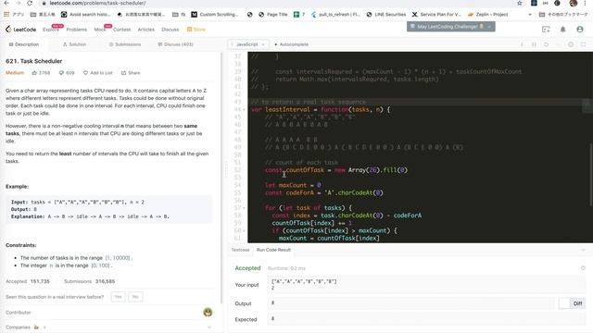Click the code editor vertical scrollbar
Screen dimensions: 593x333
coord(590,175)
